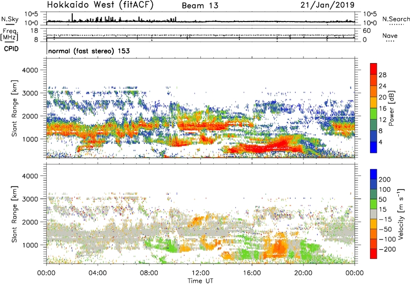This screenshot has height=284, width=410.
Task: Select 'normal (fast stereo) 153' text
Action: click(x=89, y=51)
